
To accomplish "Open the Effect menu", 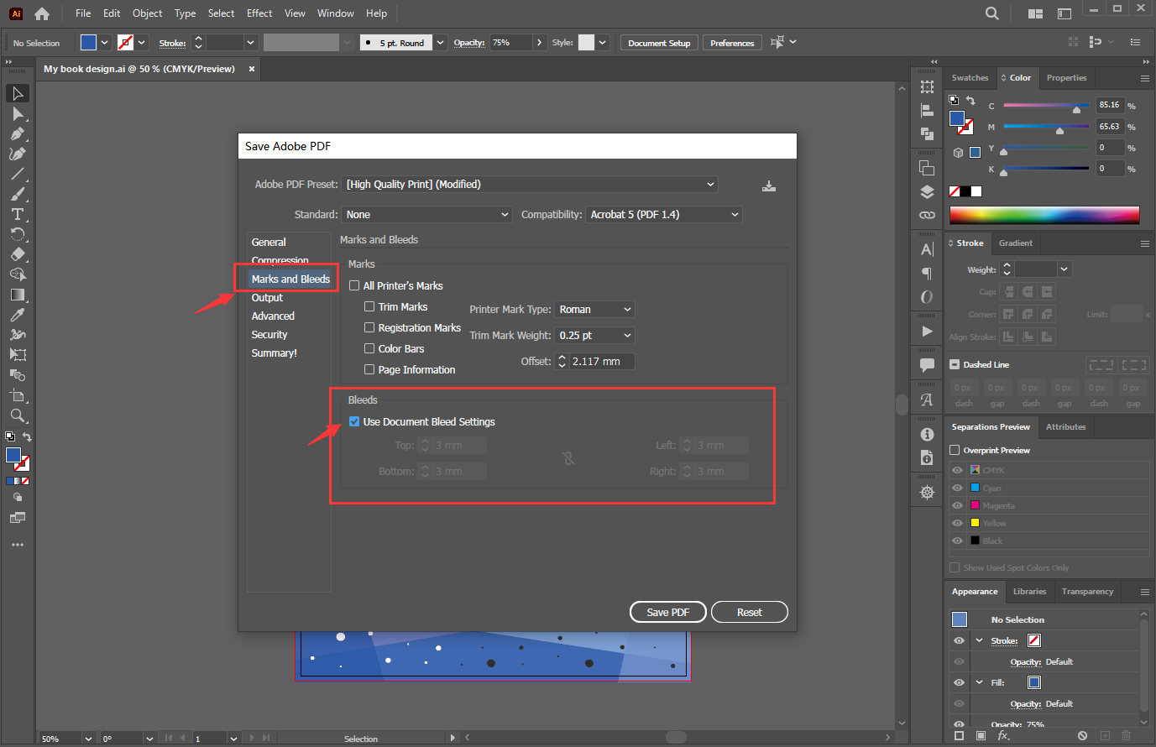I will point(259,13).
